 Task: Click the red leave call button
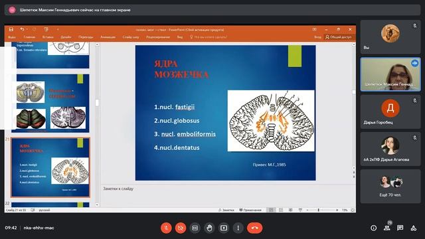pos(254,228)
